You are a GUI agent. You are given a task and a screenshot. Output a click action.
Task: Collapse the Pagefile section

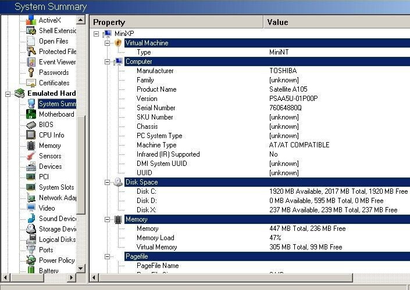click(107, 256)
